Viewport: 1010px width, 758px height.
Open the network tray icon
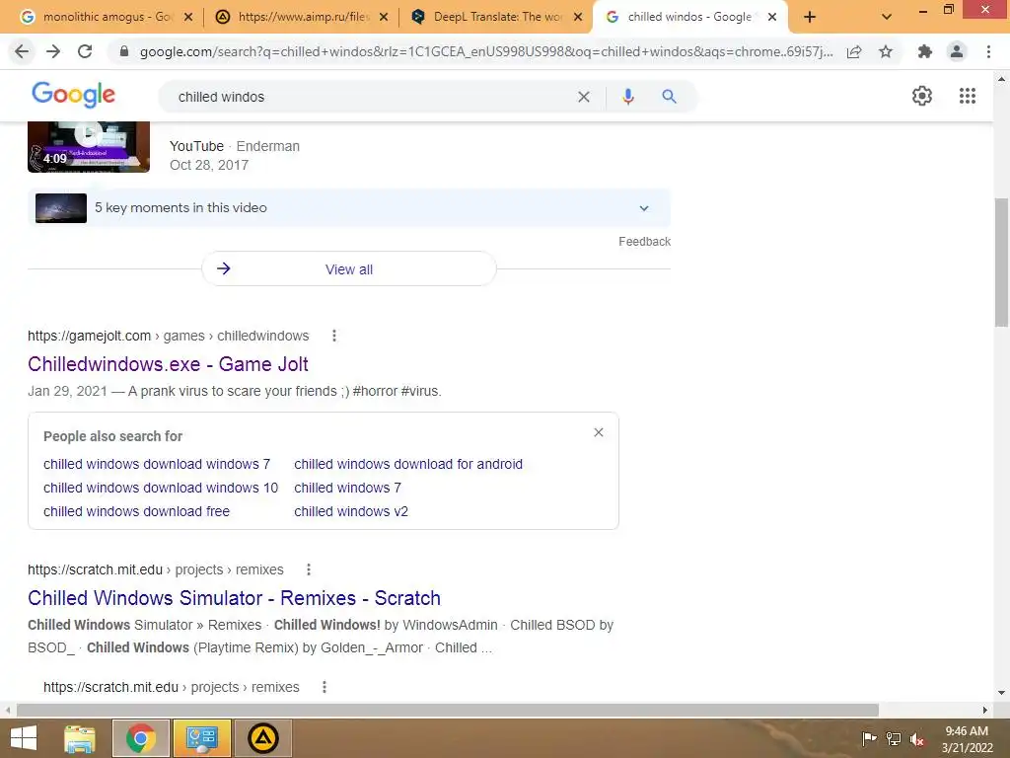tap(894, 738)
